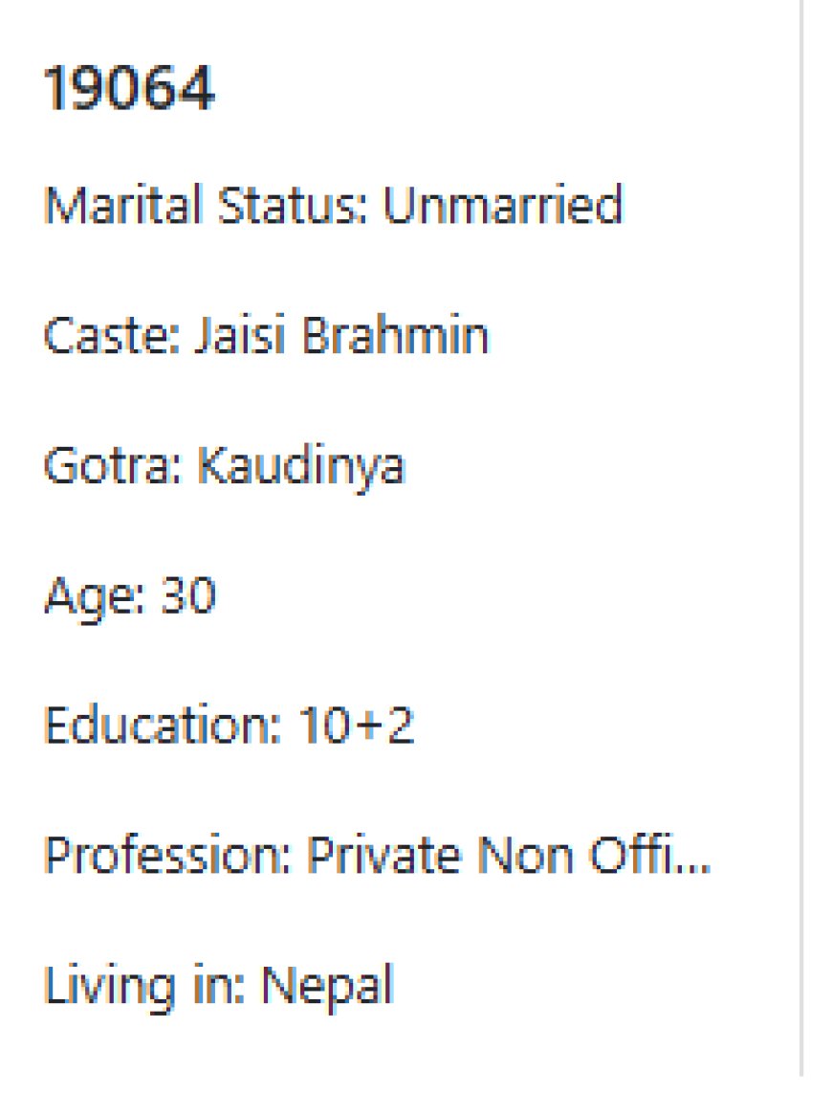Viewport: 832px width, 1117px height.
Task: Click the word 'Brahmin'
Action: (x=394, y=336)
